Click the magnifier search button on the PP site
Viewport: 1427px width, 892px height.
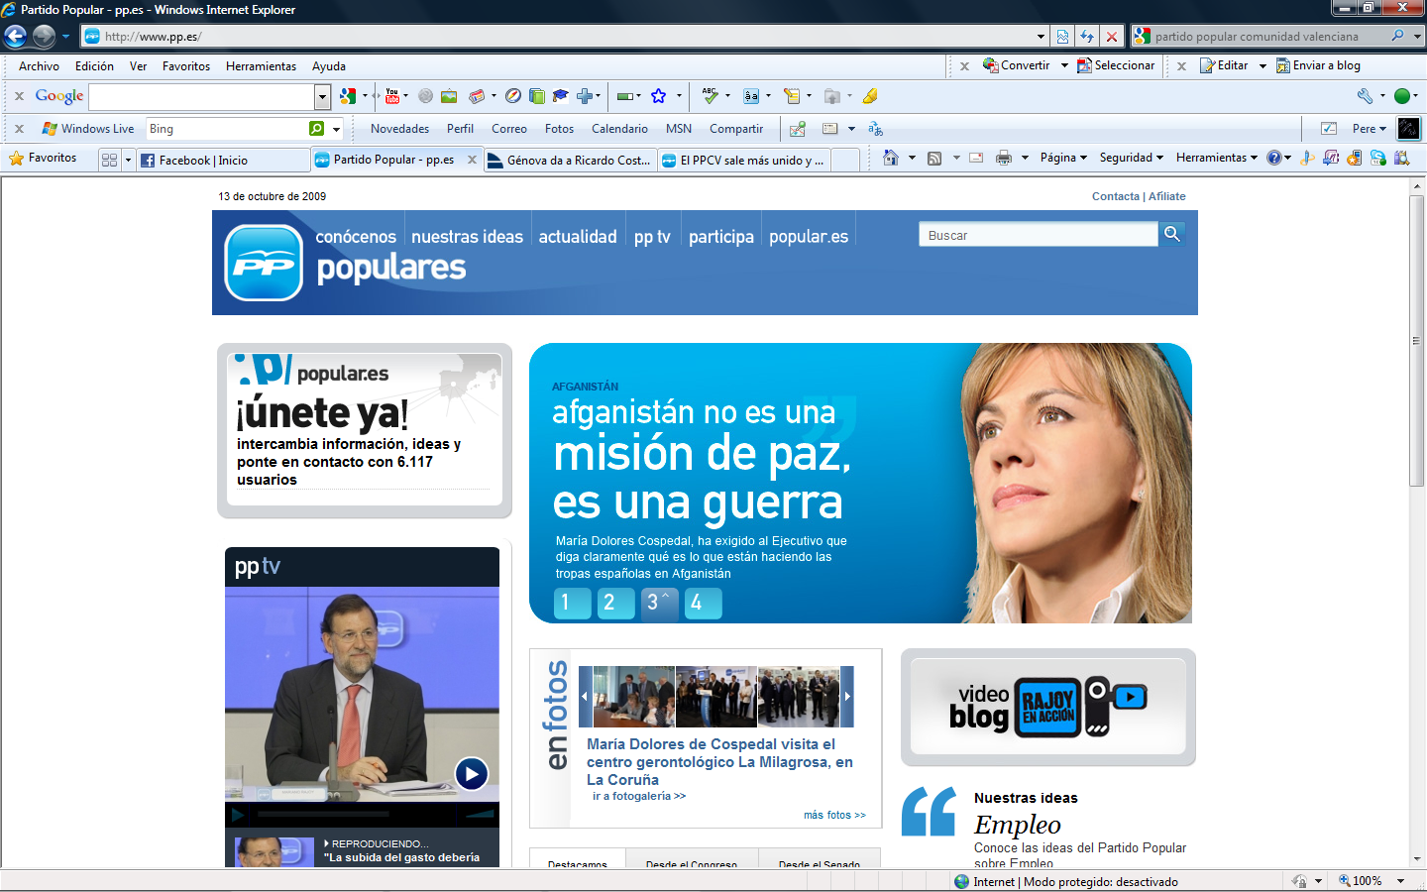click(1172, 234)
